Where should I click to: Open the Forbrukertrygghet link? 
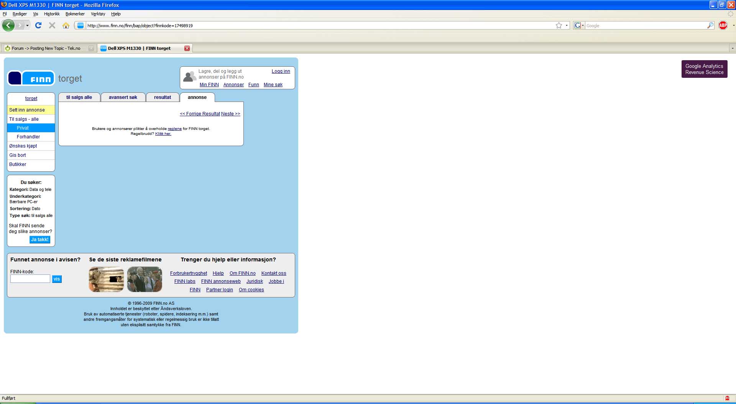tap(189, 273)
